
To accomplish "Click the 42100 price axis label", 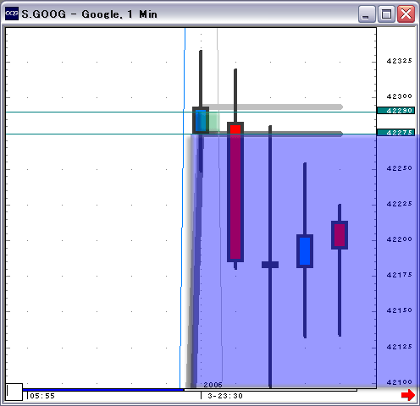I will (x=399, y=382).
